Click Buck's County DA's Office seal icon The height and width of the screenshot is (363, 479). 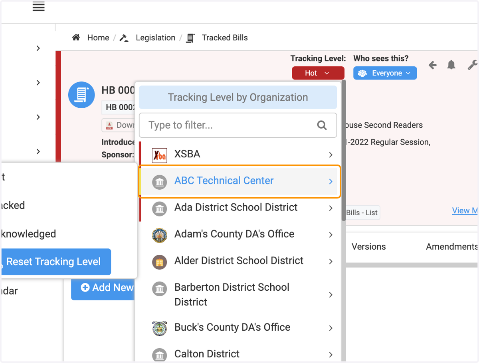point(160,329)
